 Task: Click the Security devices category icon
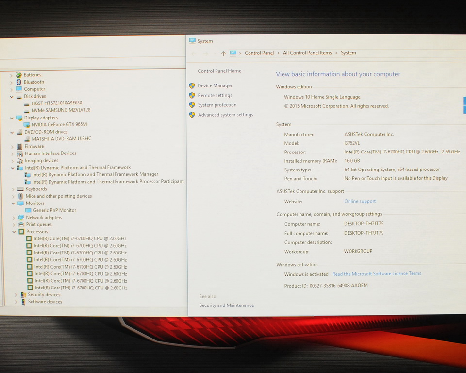coord(23,295)
